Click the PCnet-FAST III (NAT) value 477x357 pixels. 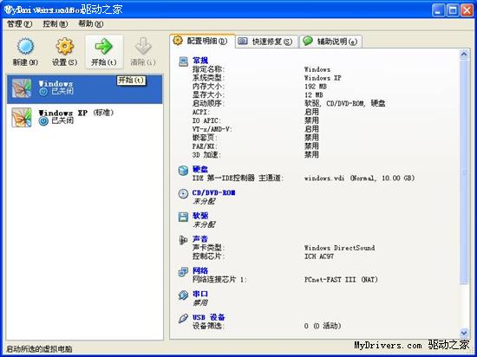pyautogui.click(x=341, y=280)
